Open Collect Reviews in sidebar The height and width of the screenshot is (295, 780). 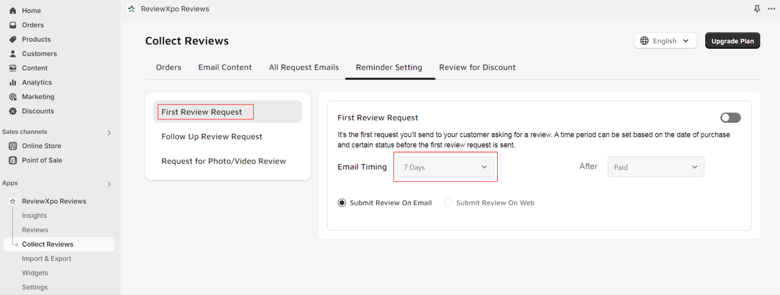coord(59,244)
